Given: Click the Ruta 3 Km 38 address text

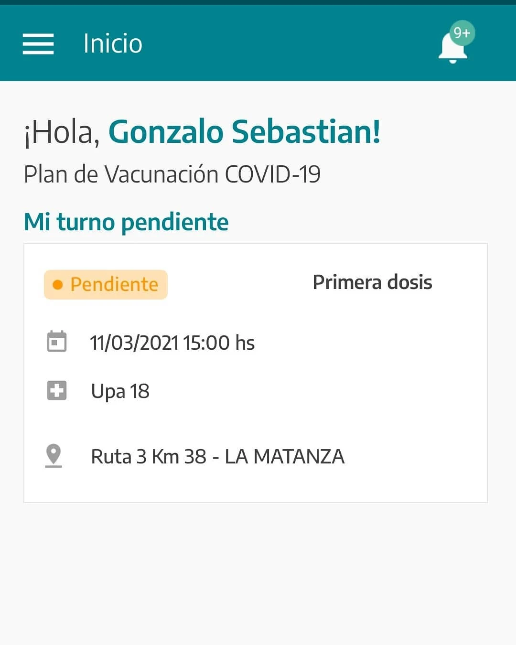Looking at the screenshot, I should pyautogui.click(x=149, y=457).
